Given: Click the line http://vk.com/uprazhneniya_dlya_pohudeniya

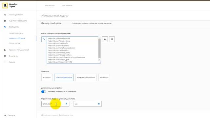Looking at the screenshot, I should 67,57.
